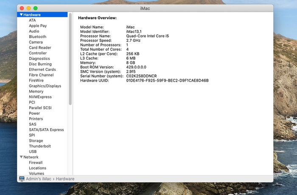
Task: Click the 8 GB memory value
Action: (131, 62)
